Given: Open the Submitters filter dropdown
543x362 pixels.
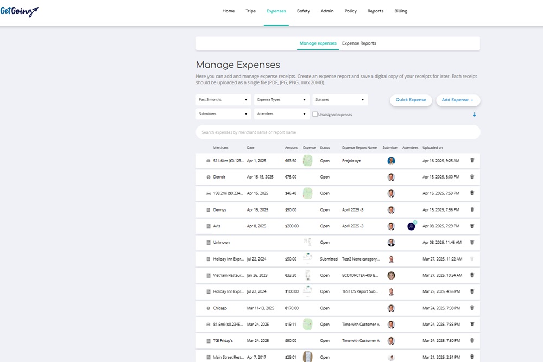Looking at the screenshot, I should 223,114.
